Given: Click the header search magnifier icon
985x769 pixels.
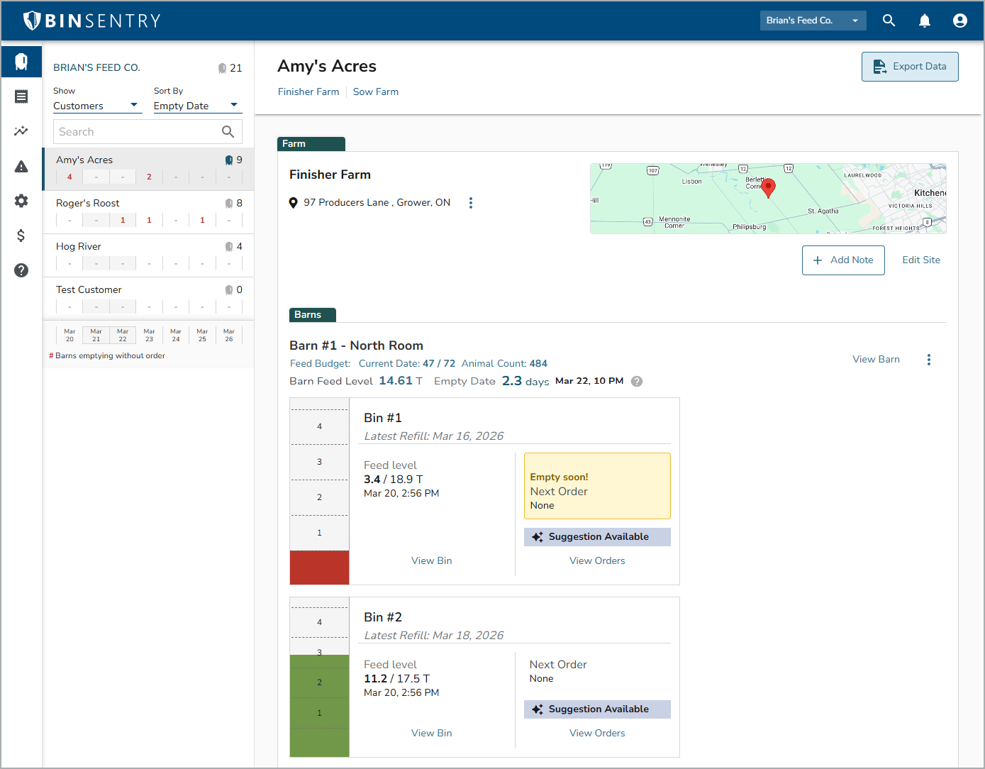Looking at the screenshot, I should (889, 21).
